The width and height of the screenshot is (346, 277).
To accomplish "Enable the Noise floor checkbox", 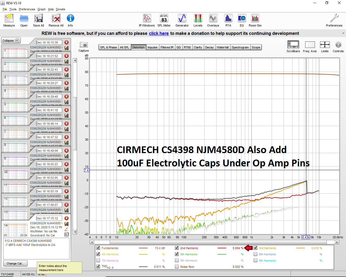I will (177, 266).
